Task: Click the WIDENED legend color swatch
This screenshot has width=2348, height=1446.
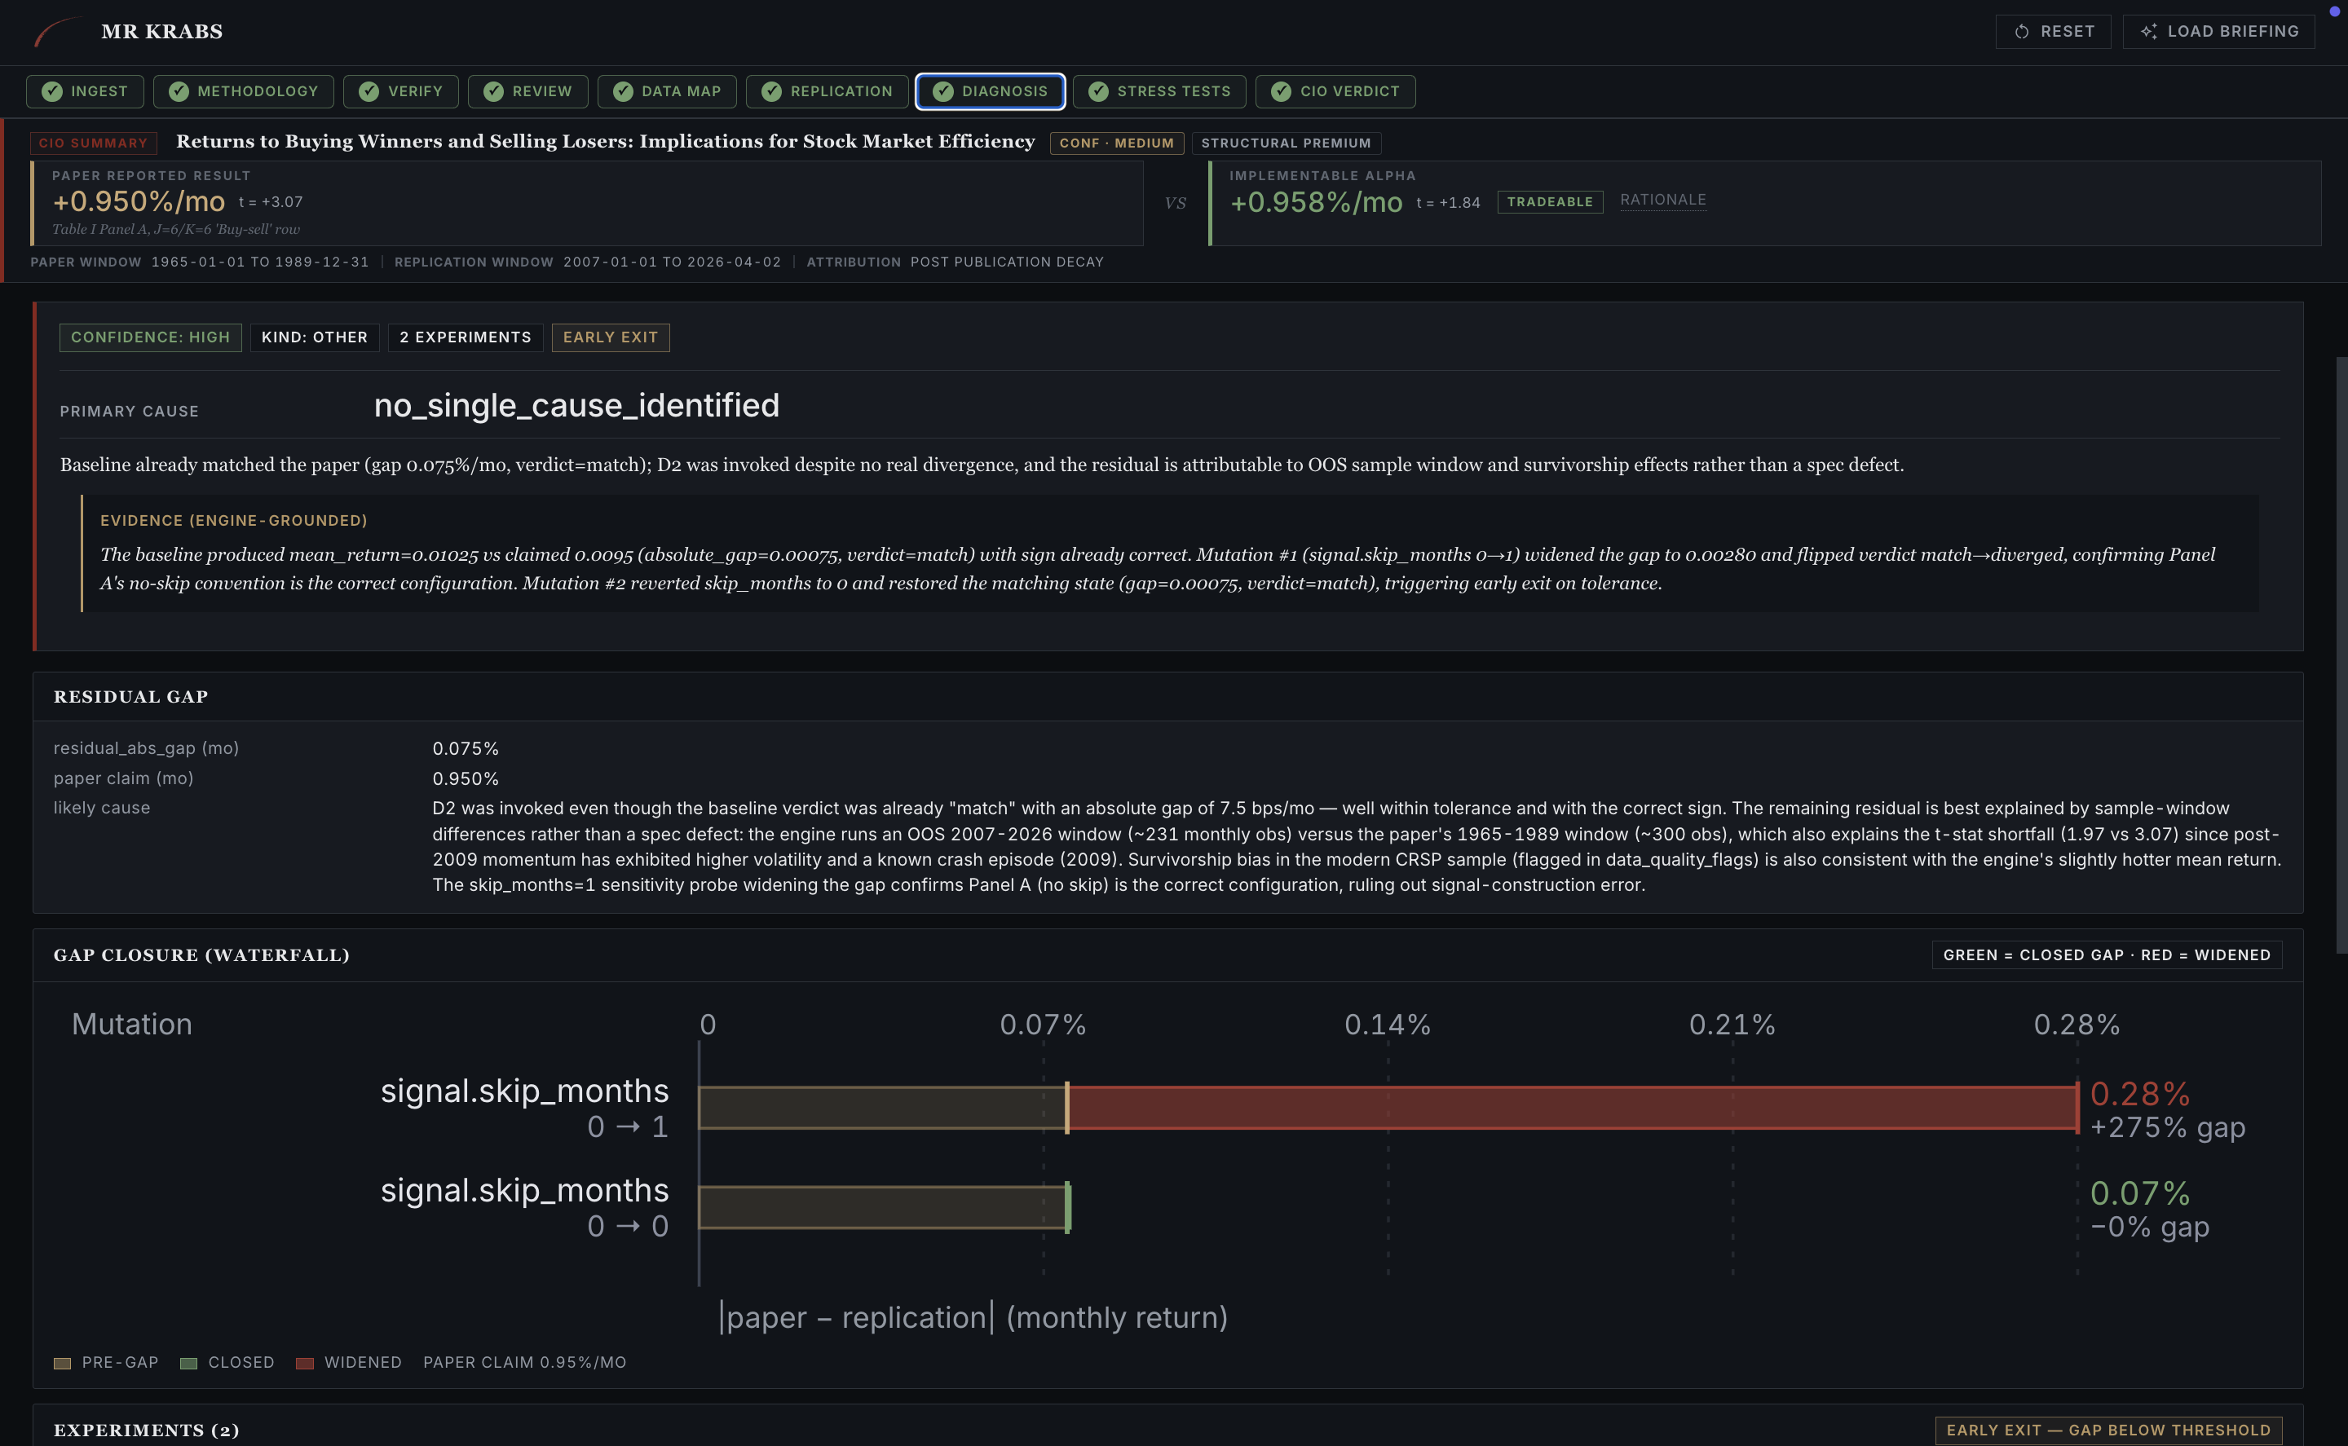Action: 306,1362
